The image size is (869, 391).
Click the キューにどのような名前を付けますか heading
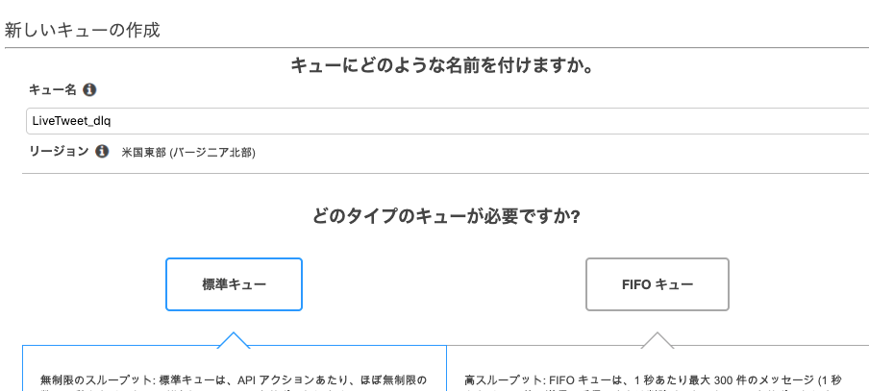(x=442, y=66)
